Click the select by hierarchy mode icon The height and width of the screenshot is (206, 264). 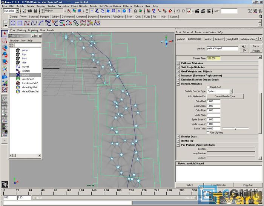[69, 11]
